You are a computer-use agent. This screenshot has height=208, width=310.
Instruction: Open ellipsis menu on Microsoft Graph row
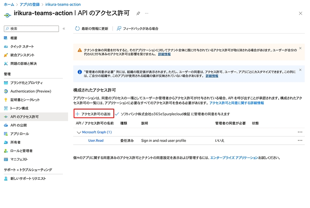(300, 132)
